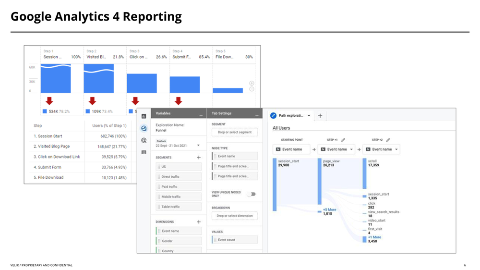Select the Gender dimension
480x270 pixels.
[x=179, y=241]
